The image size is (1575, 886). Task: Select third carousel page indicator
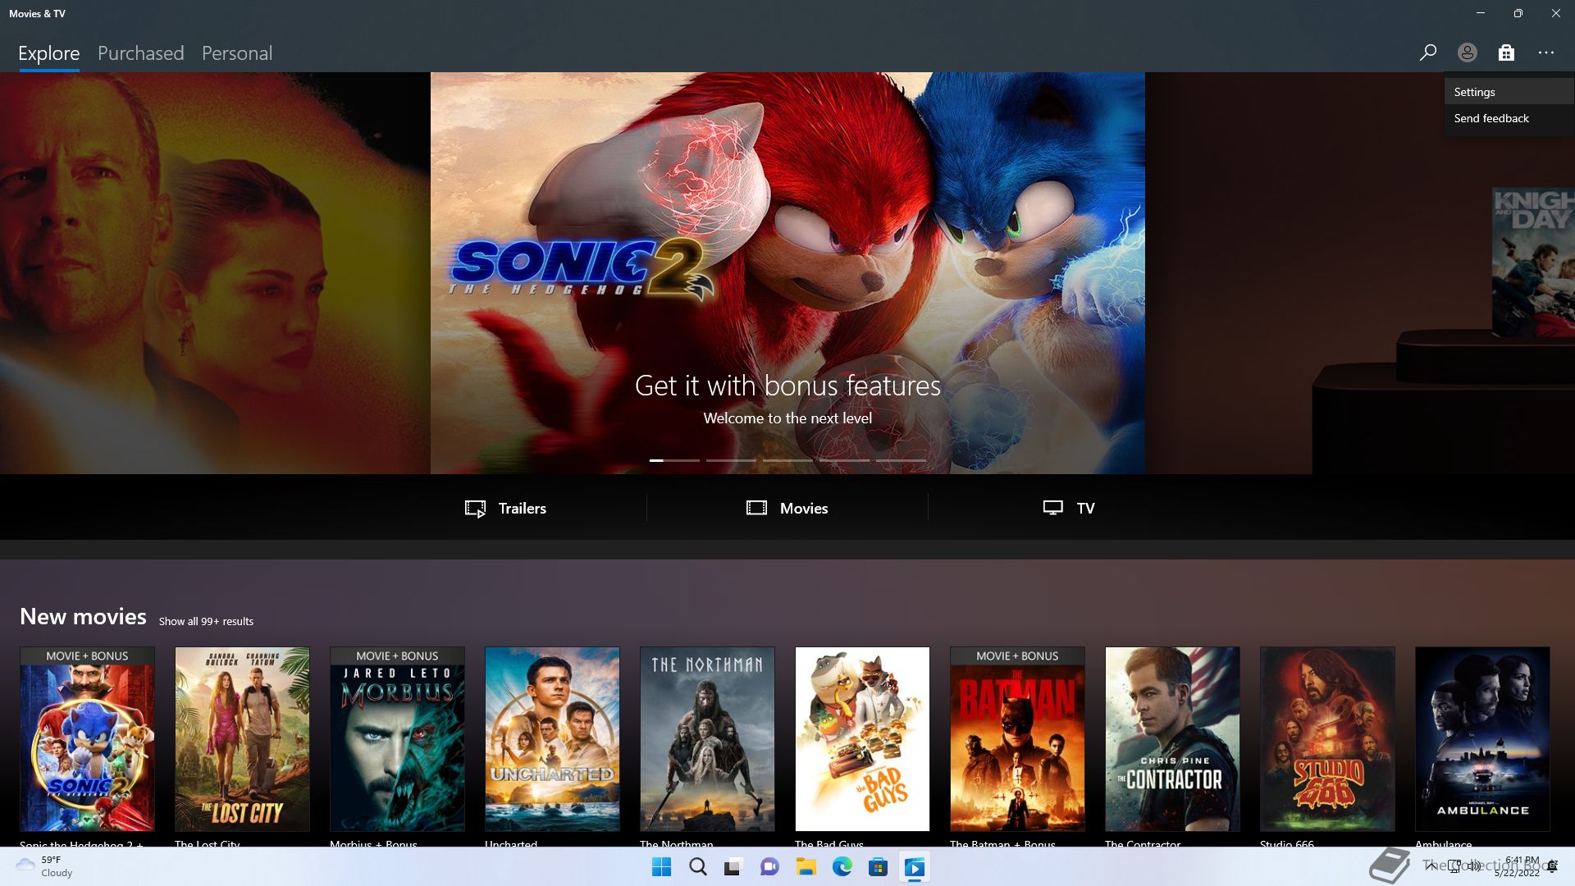[787, 460]
